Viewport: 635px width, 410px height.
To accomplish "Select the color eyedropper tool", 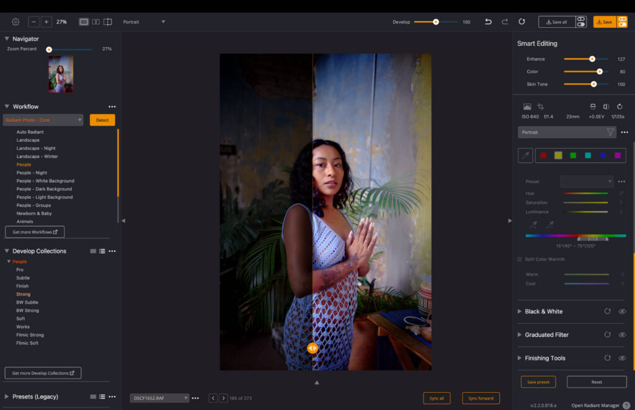I will click(525, 155).
